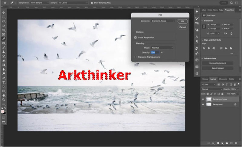242x147 pixels.
Task: Click the Share button
Action: 224,3
